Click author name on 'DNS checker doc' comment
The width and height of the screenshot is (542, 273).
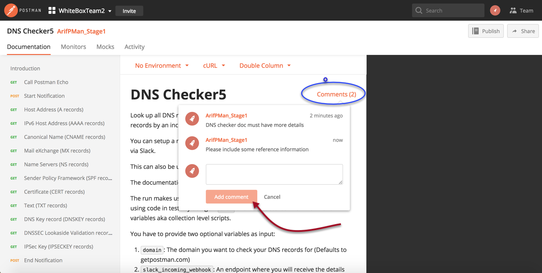point(226,115)
